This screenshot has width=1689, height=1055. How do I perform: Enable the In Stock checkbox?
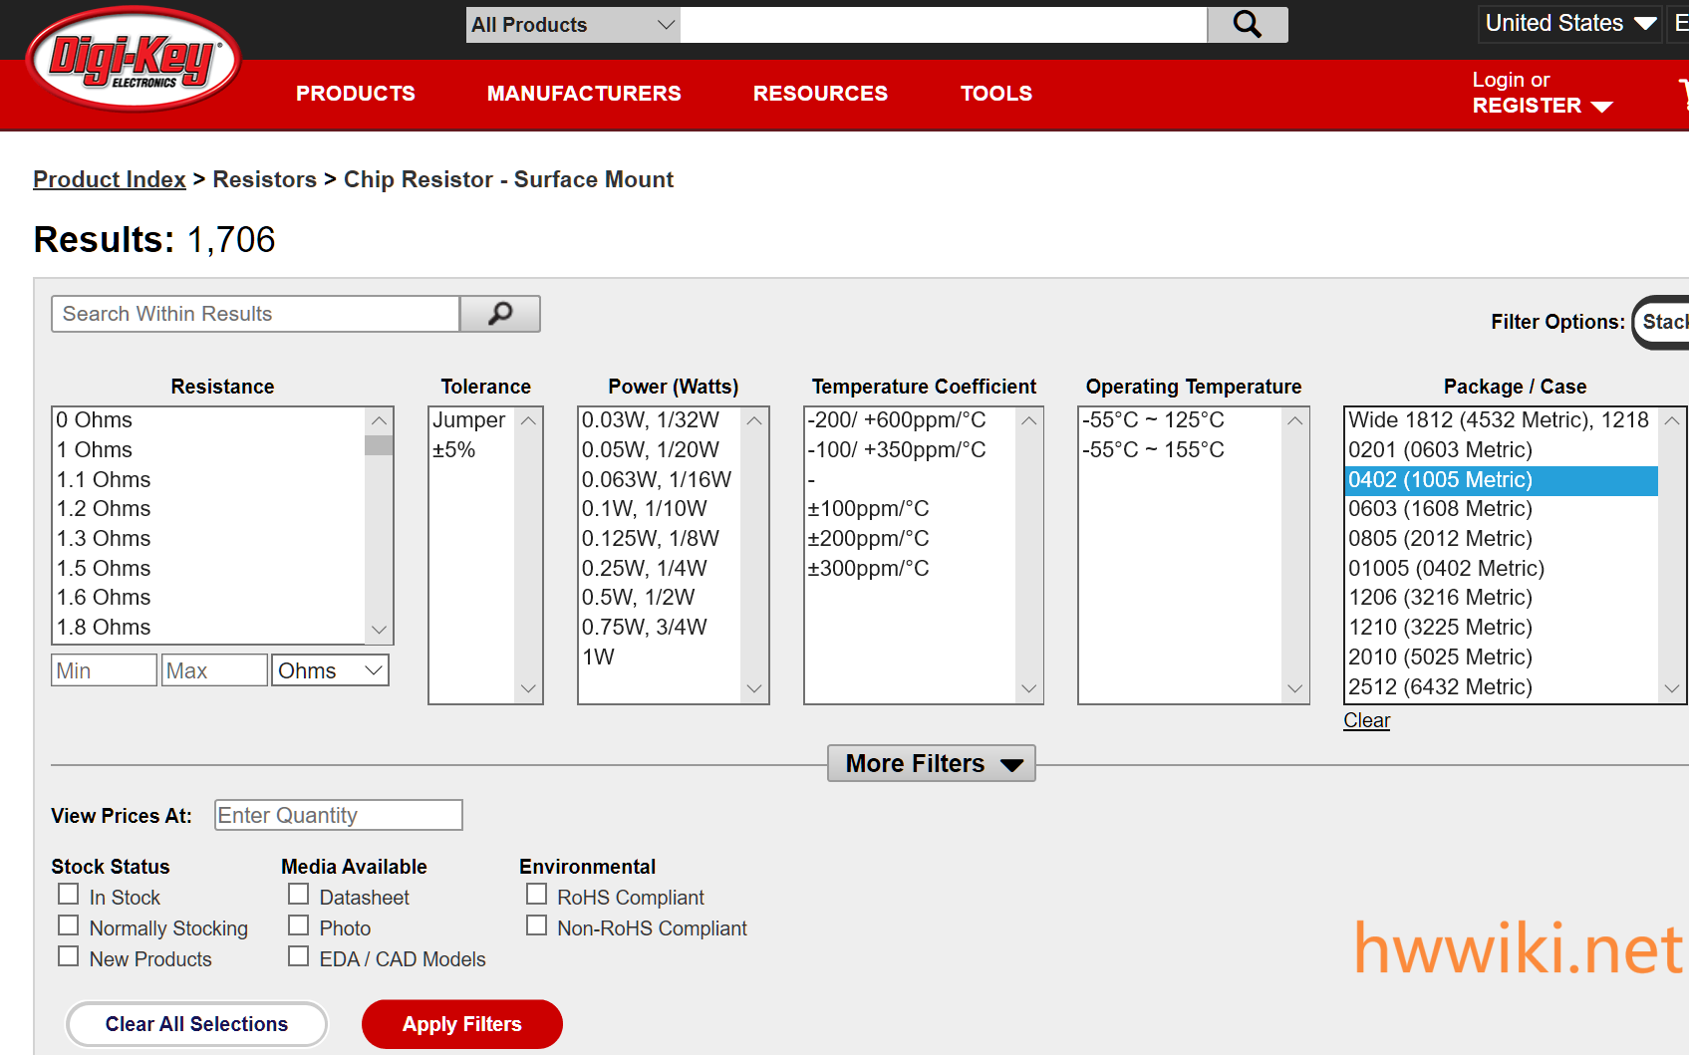click(69, 895)
